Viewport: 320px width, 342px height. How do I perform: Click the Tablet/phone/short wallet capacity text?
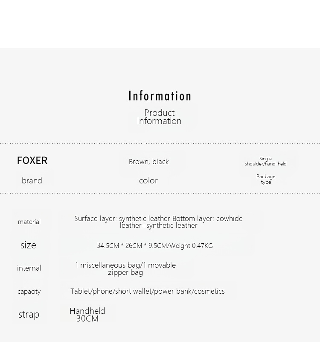148,291
